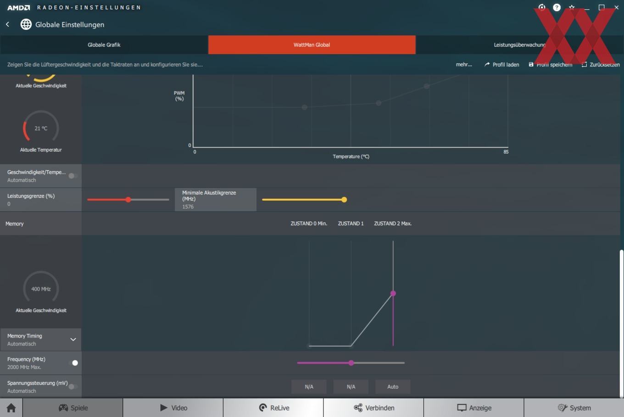This screenshot has height=417, width=624.
Task: Click the globe icon beside Globale Einstellungen
Action: pos(26,24)
